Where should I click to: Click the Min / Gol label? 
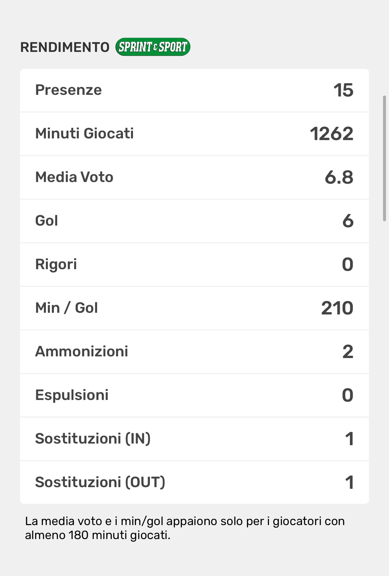point(66,308)
